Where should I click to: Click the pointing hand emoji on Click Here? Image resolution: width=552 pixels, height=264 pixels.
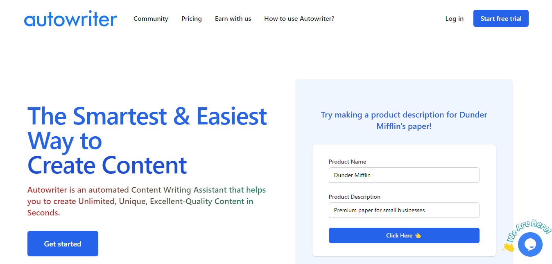pyautogui.click(x=418, y=235)
